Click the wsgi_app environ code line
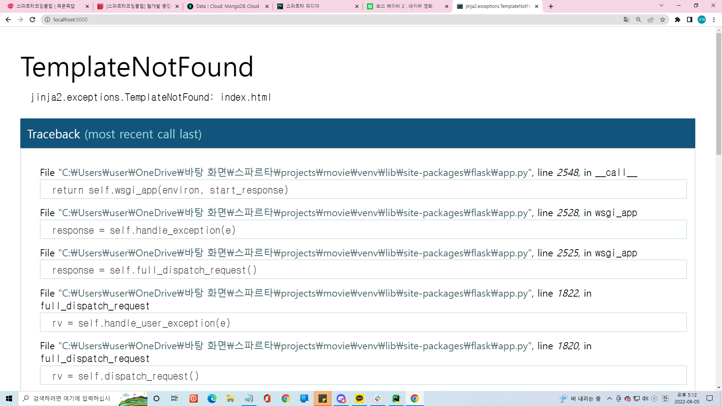The height and width of the screenshot is (406, 722). point(363,189)
